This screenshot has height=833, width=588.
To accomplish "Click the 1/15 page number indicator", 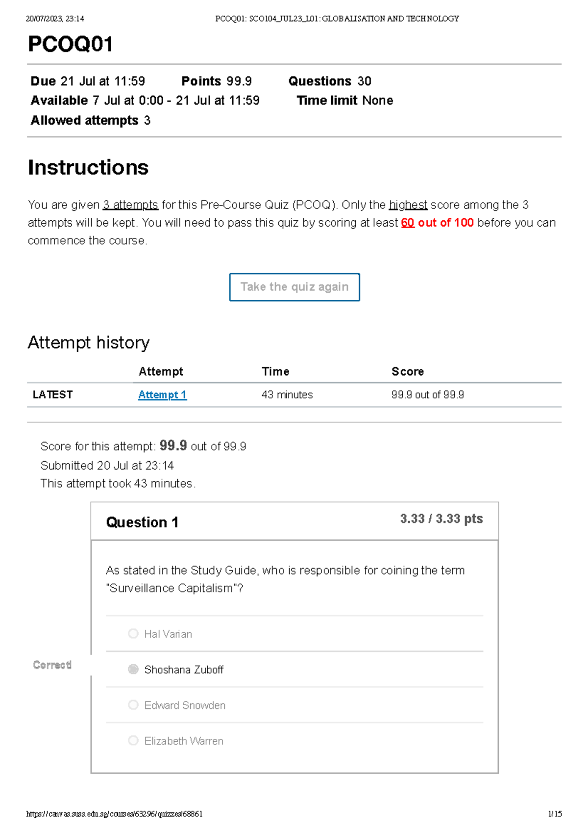I will [x=555, y=814].
